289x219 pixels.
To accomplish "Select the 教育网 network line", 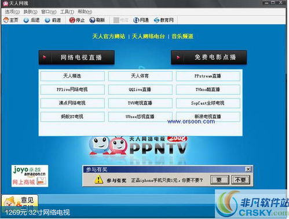I will click(x=164, y=20).
